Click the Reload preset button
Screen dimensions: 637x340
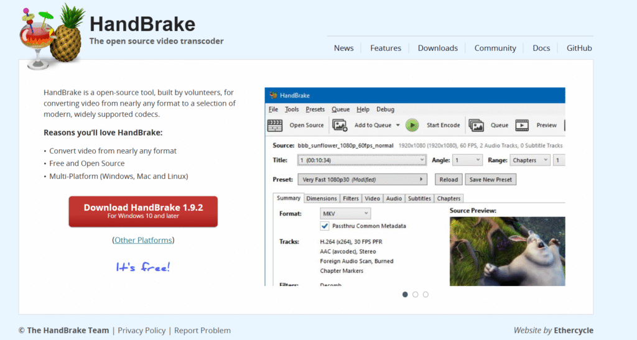(x=449, y=180)
